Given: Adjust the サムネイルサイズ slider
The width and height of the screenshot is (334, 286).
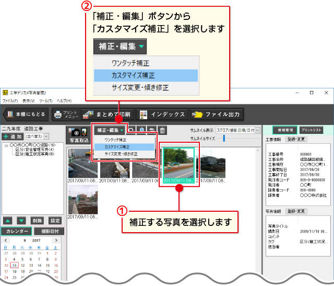Looking at the screenshot, I should pos(224,138).
